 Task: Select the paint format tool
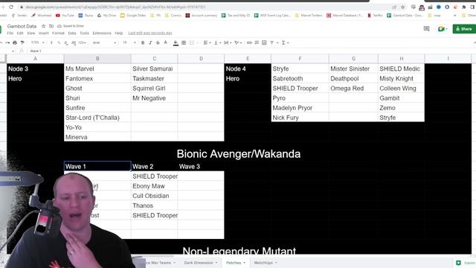22,43
